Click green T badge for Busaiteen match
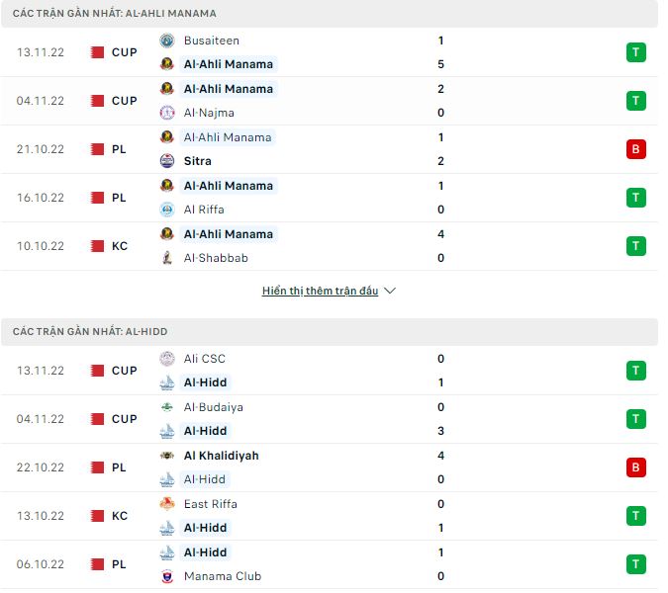Screen dimensions: 668x593 (x=634, y=52)
